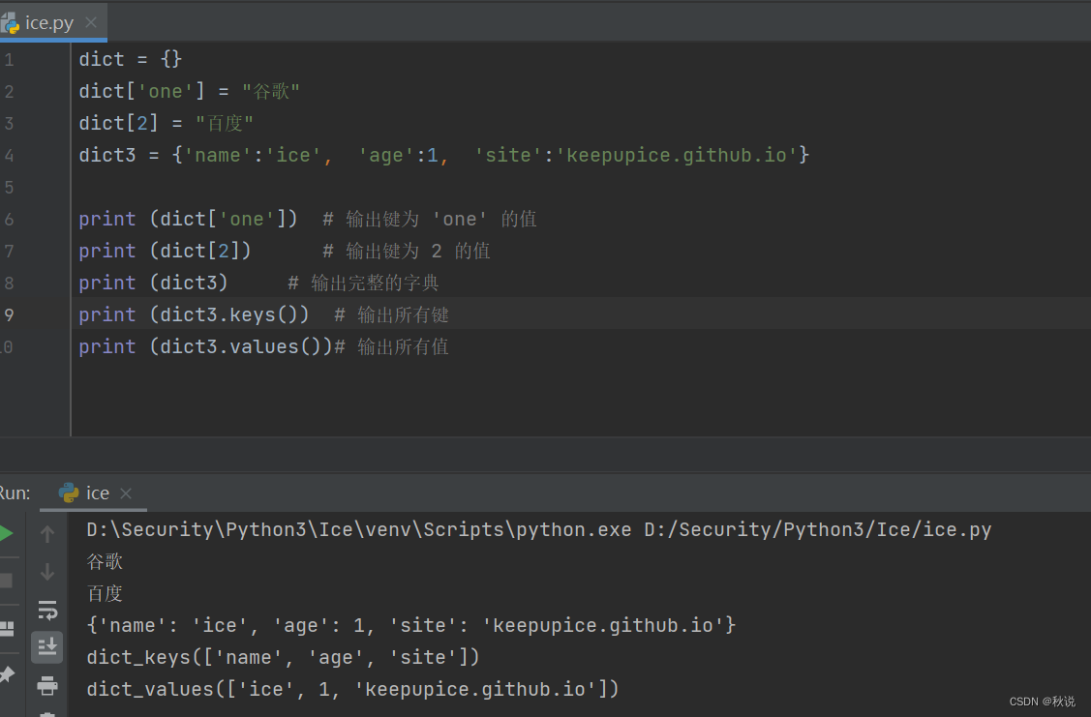Toggle scroll-to-end in the console
1091x717 pixels.
pos(47,646)
